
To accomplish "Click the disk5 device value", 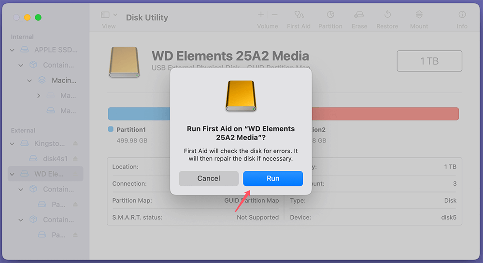I will coord(449,218).
